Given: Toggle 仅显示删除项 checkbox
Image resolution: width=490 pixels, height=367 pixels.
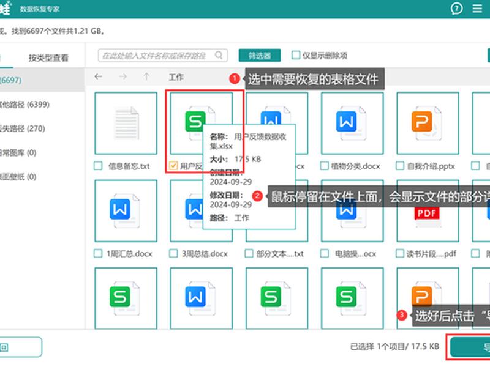Looking at the screenshot, I should tap(296, 55).
